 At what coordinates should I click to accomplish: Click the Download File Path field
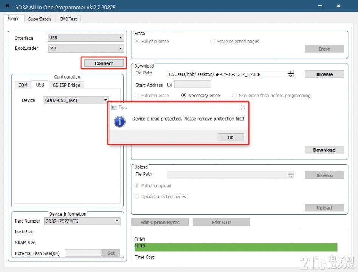[230, 74]
